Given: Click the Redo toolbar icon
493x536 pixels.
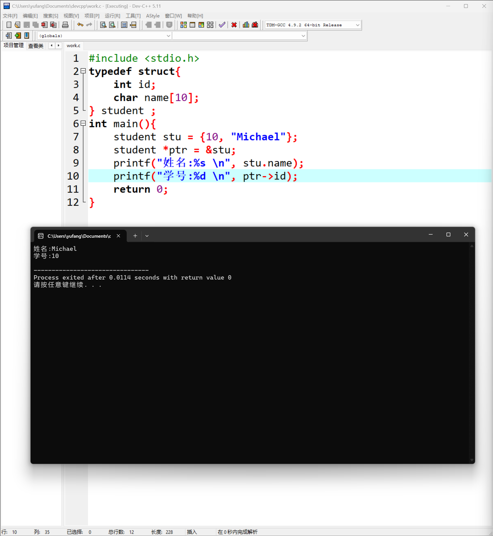Looking at the screenshot, I should pyautogui.click(x=89, y=25).
